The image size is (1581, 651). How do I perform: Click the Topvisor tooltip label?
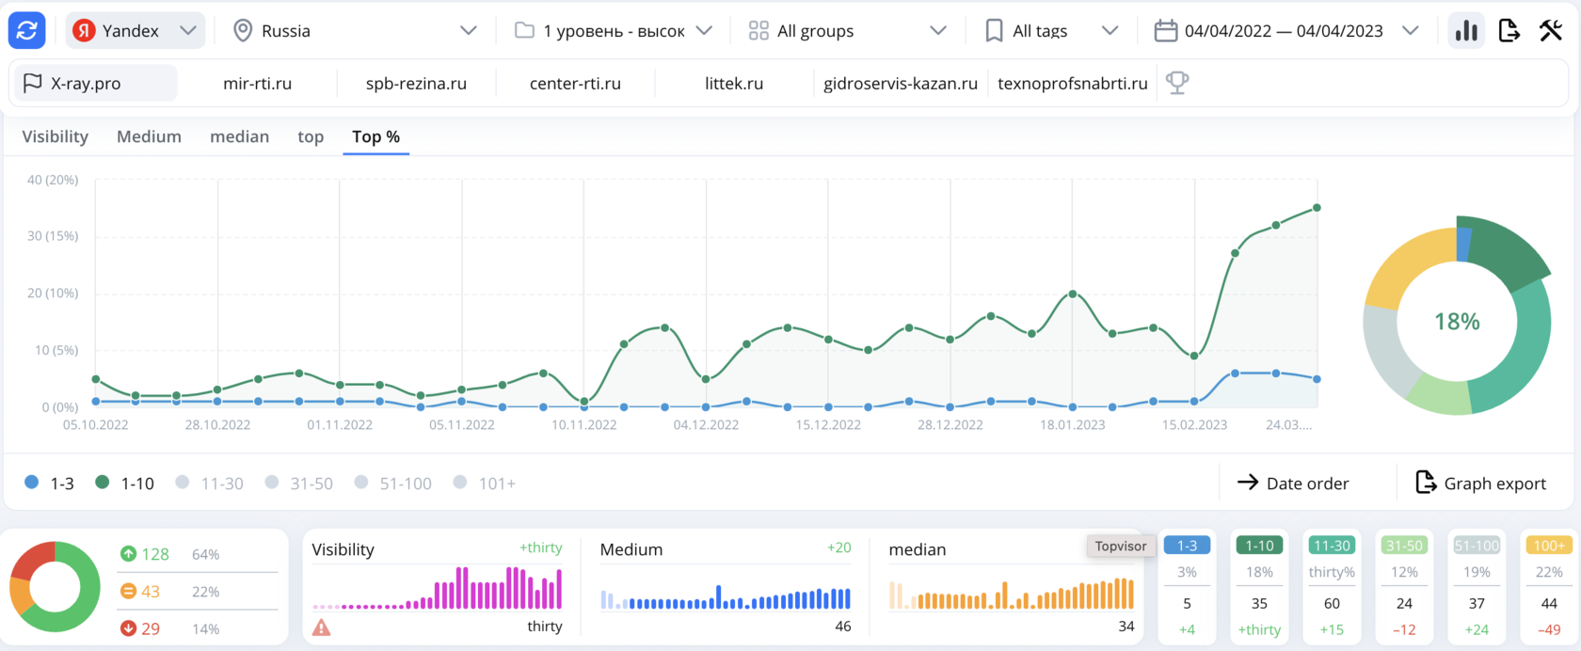1121,546
